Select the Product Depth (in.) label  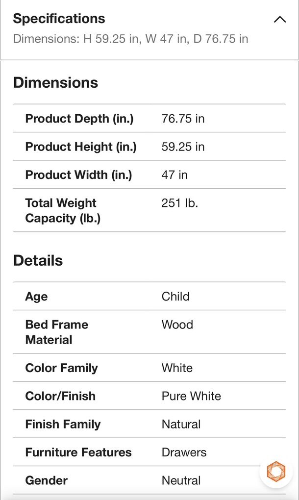[79, 118]
